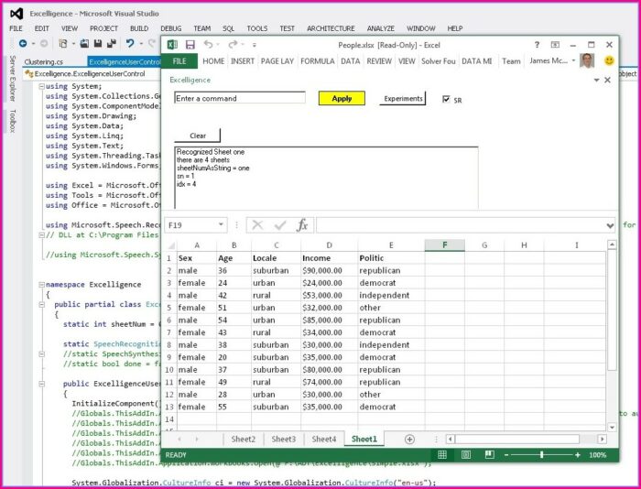641x489 pixels.
Task: Click the vertical scrollbar down arrow
Action: [x=612, y=428]
